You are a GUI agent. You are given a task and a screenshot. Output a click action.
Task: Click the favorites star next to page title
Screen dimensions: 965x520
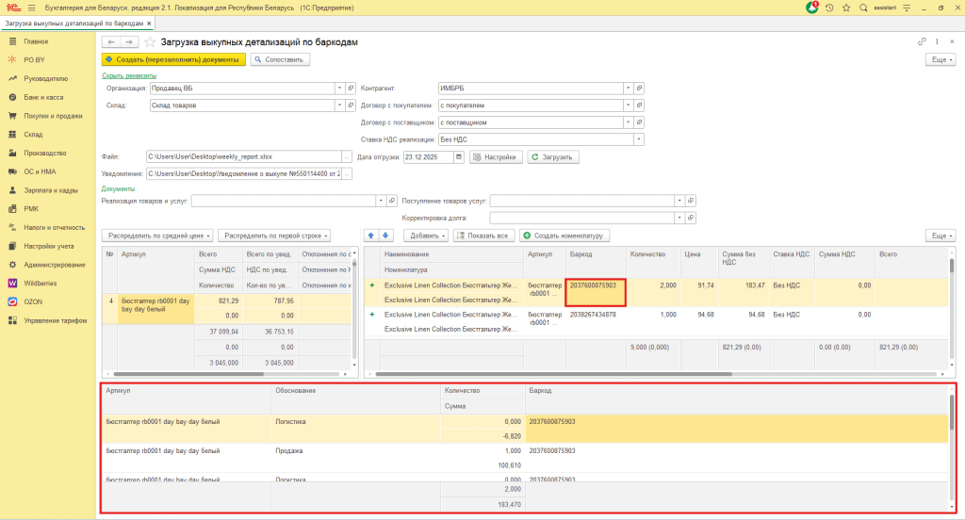tap(150, 42)
